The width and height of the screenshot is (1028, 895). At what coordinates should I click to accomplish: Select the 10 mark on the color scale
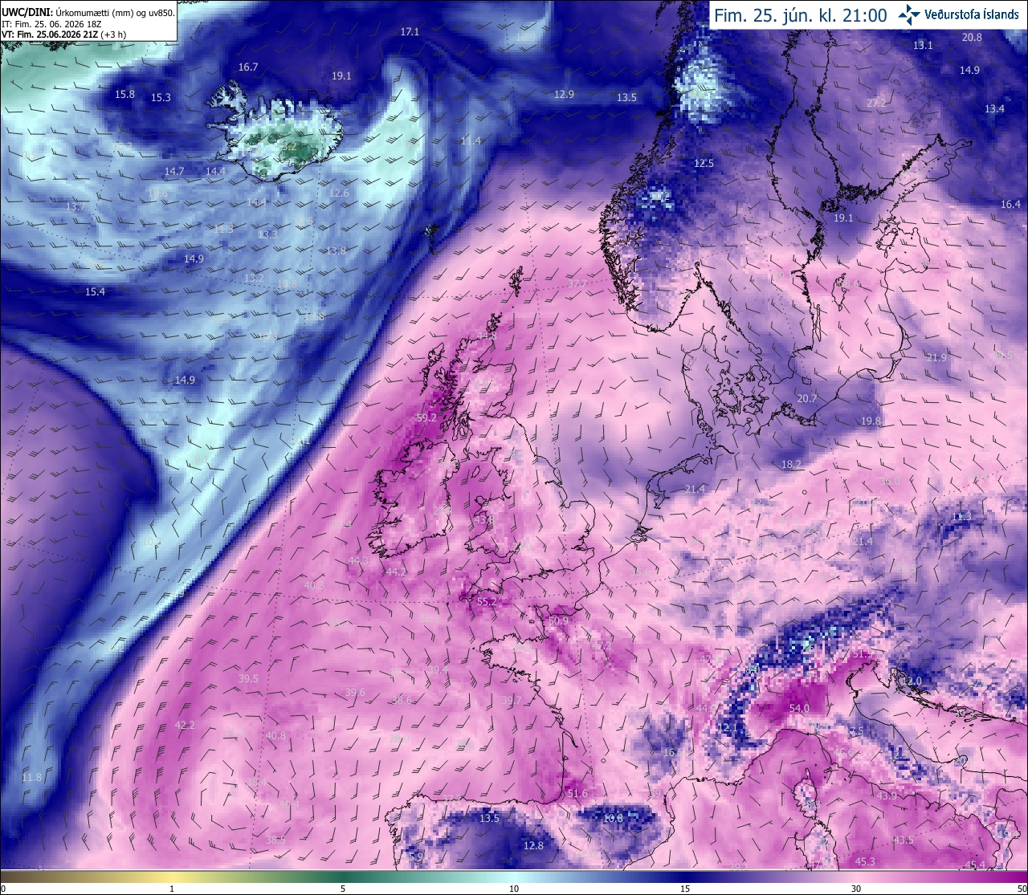514,889
